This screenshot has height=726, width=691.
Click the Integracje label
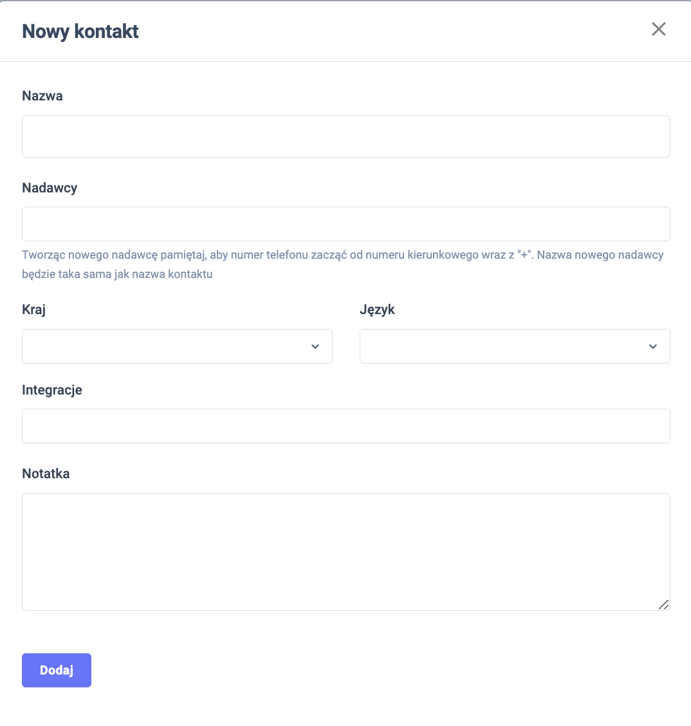pyautogui.click(x=52, y=390)
